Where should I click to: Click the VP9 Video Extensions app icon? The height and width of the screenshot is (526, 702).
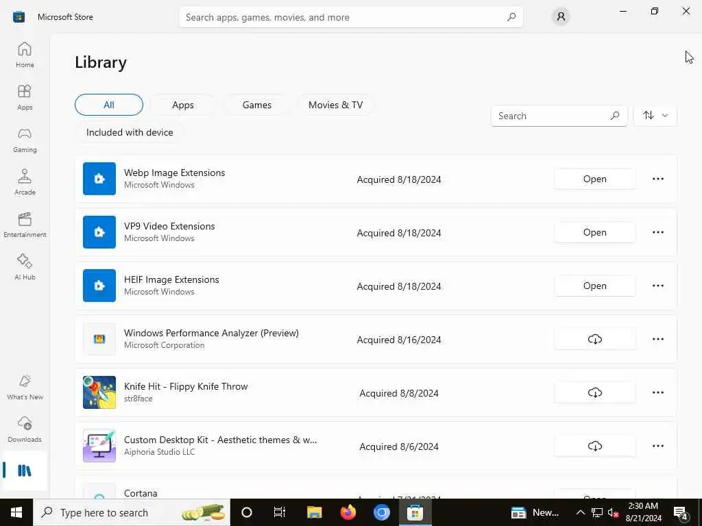pos(99,232)
